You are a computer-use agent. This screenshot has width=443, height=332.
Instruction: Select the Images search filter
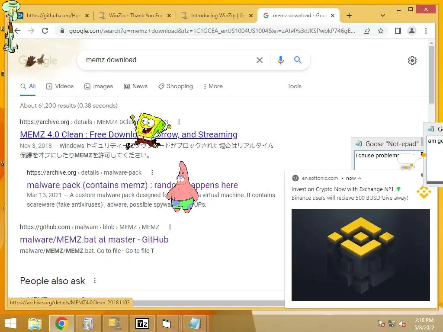99,86
